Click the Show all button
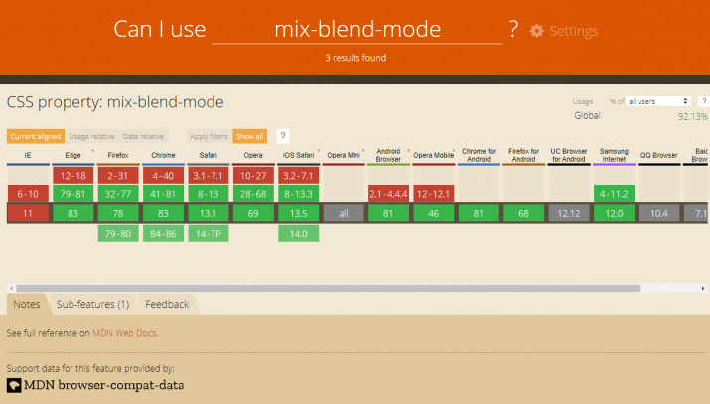 pos(249,136)
